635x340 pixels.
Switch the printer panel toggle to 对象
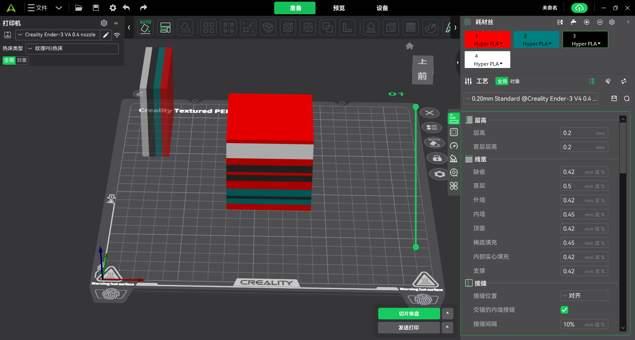22,60
